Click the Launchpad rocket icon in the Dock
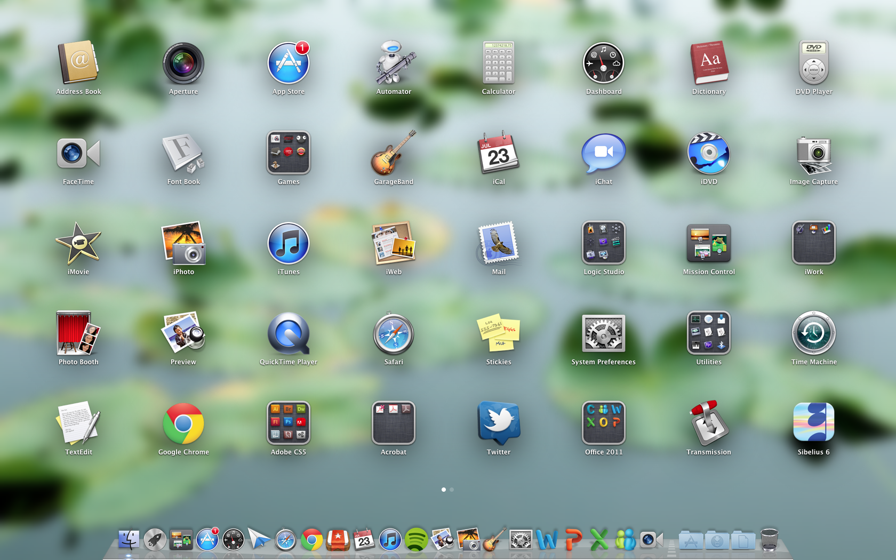Image resolution: width=896 pixels, height=560 pixels. coord(155,540)
